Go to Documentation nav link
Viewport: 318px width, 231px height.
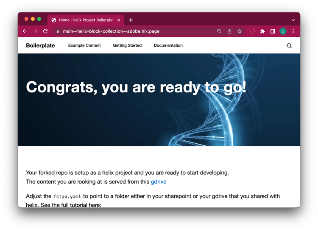pyautogui.click(x=168, y=45)
